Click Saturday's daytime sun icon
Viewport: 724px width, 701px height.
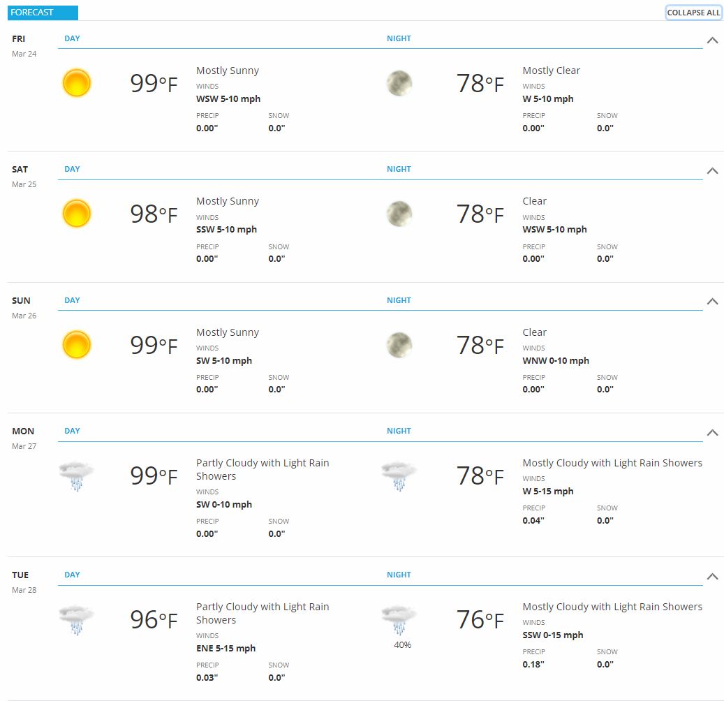point(77,214)
